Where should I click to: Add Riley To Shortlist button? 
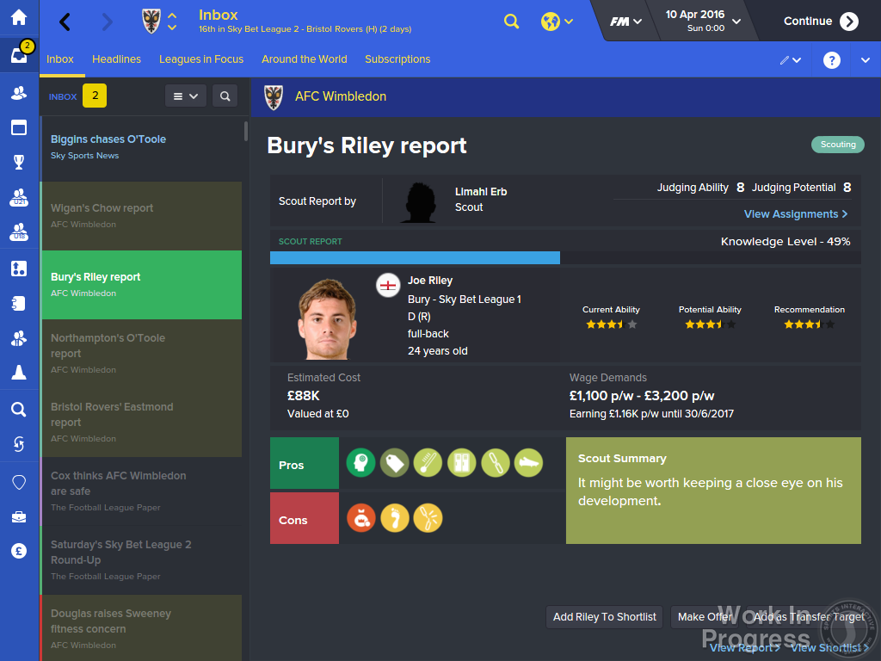click(x=605, y=616)
